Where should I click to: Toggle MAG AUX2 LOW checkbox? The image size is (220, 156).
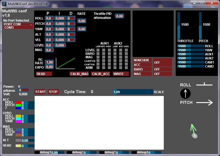coord(115,57)
